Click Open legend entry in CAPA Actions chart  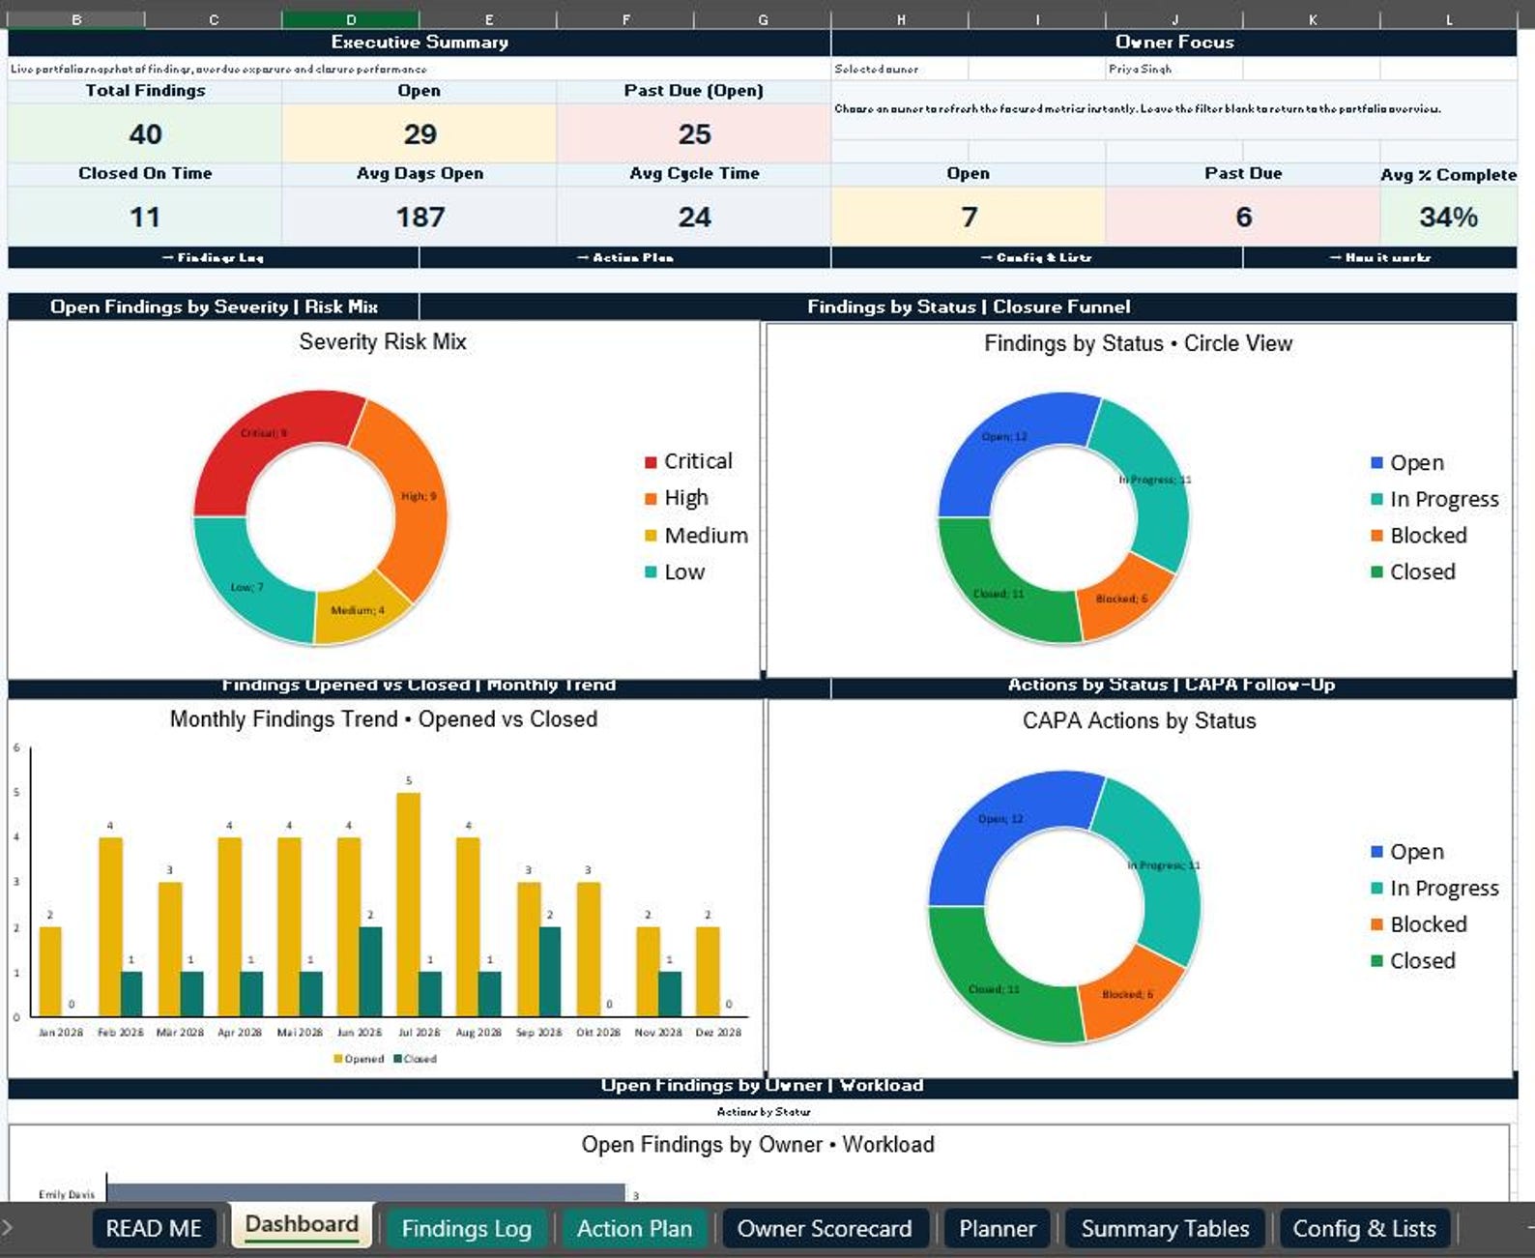coord(1407,852)
